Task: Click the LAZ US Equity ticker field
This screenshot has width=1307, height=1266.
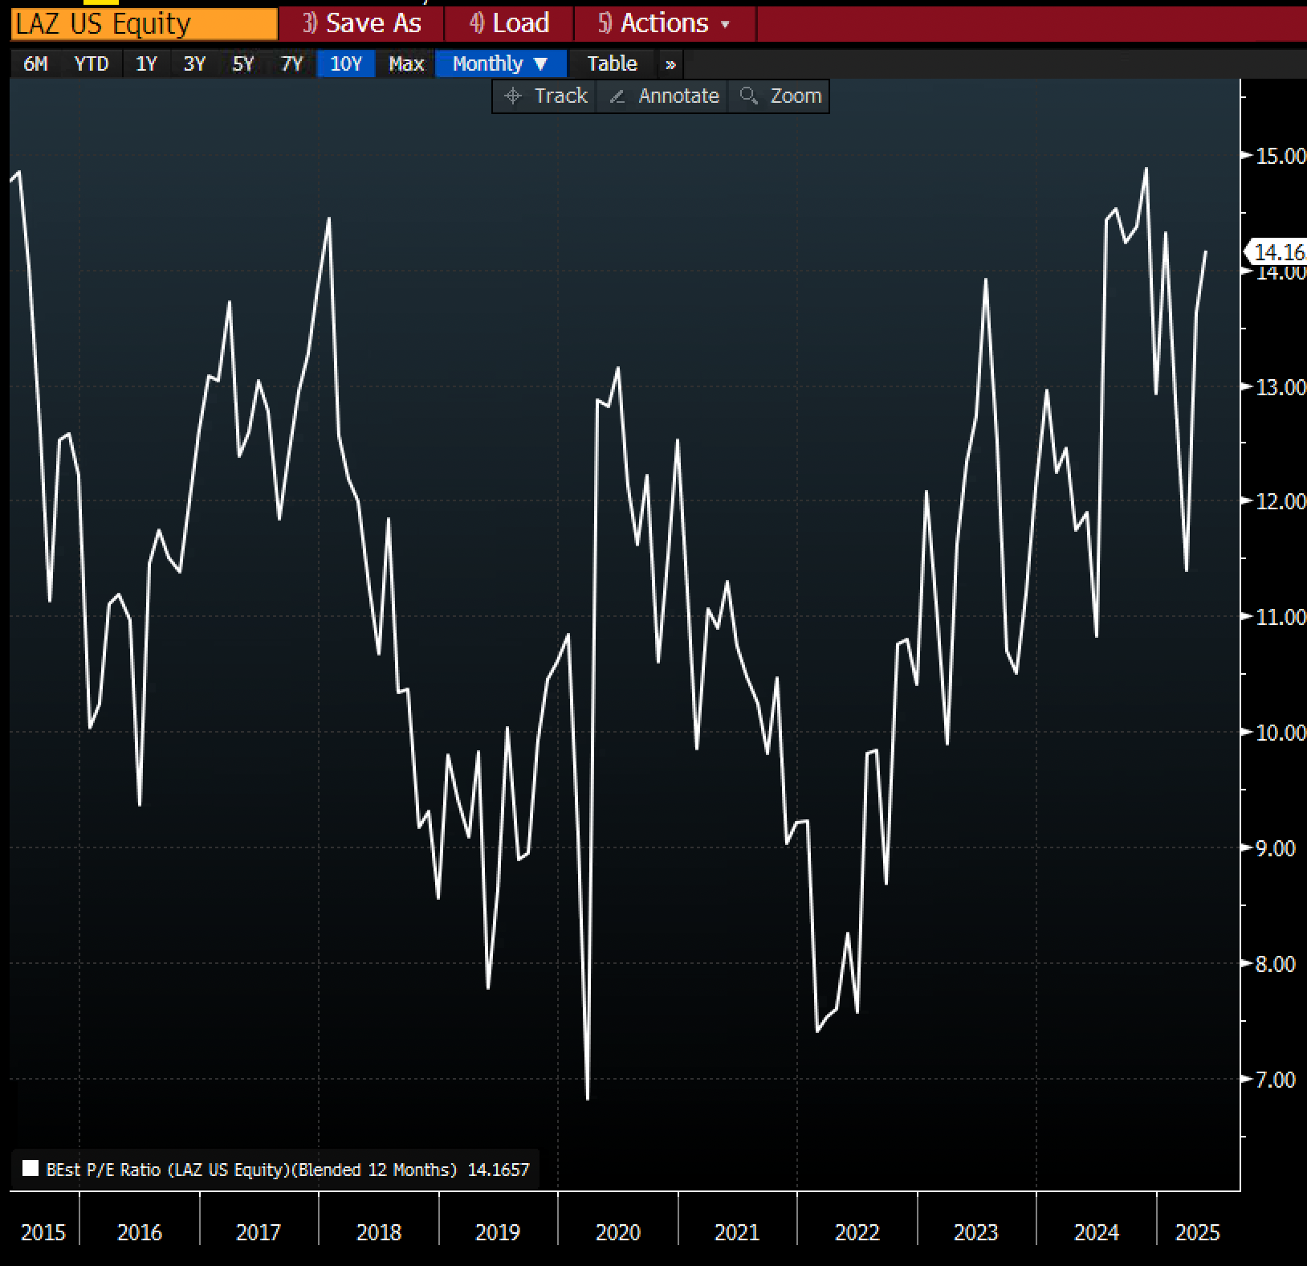Action: click(145, 23)
